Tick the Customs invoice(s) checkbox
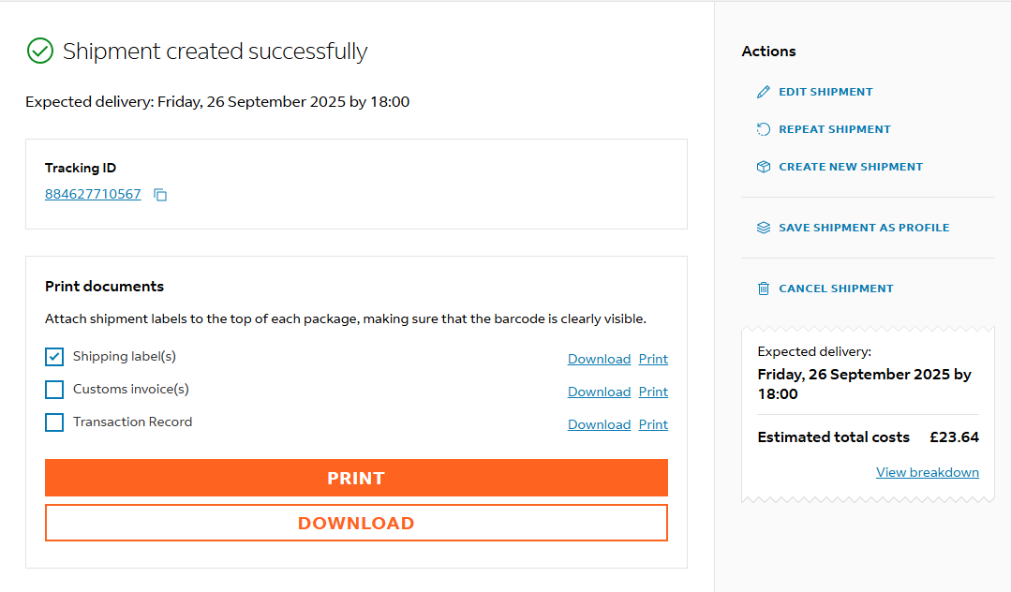1011x592 pixels. tap(54, 390)
